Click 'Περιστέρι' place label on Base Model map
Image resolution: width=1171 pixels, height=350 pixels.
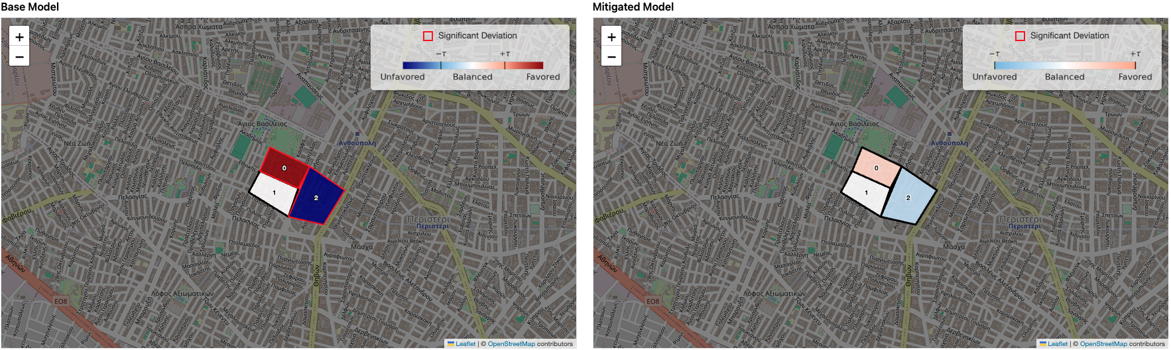[428, 219]
